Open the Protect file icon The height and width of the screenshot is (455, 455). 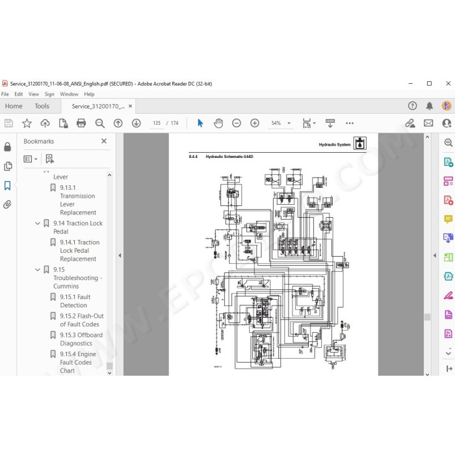[x=63, y=123]
